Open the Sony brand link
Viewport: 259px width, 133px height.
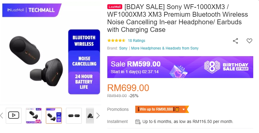[x=123, y=48]
